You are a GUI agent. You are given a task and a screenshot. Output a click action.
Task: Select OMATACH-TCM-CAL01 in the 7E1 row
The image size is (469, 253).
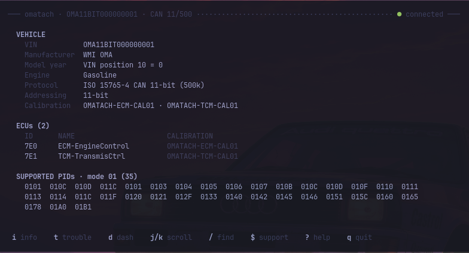click(202, 156)
